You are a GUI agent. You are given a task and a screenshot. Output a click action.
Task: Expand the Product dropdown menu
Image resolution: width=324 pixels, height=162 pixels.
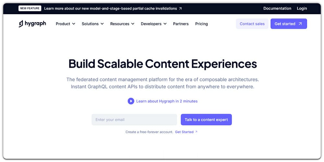65,24
